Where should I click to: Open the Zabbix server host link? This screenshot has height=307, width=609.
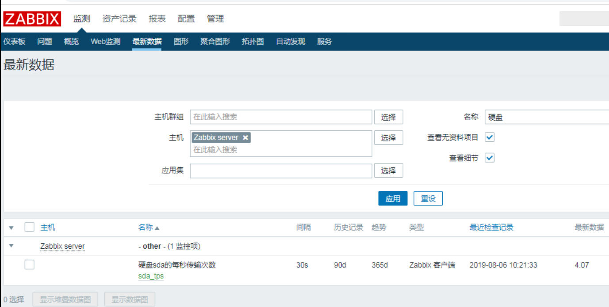tap(62, 246)
